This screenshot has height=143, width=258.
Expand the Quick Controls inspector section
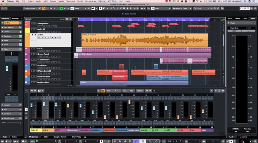click(x=12, y=118)
